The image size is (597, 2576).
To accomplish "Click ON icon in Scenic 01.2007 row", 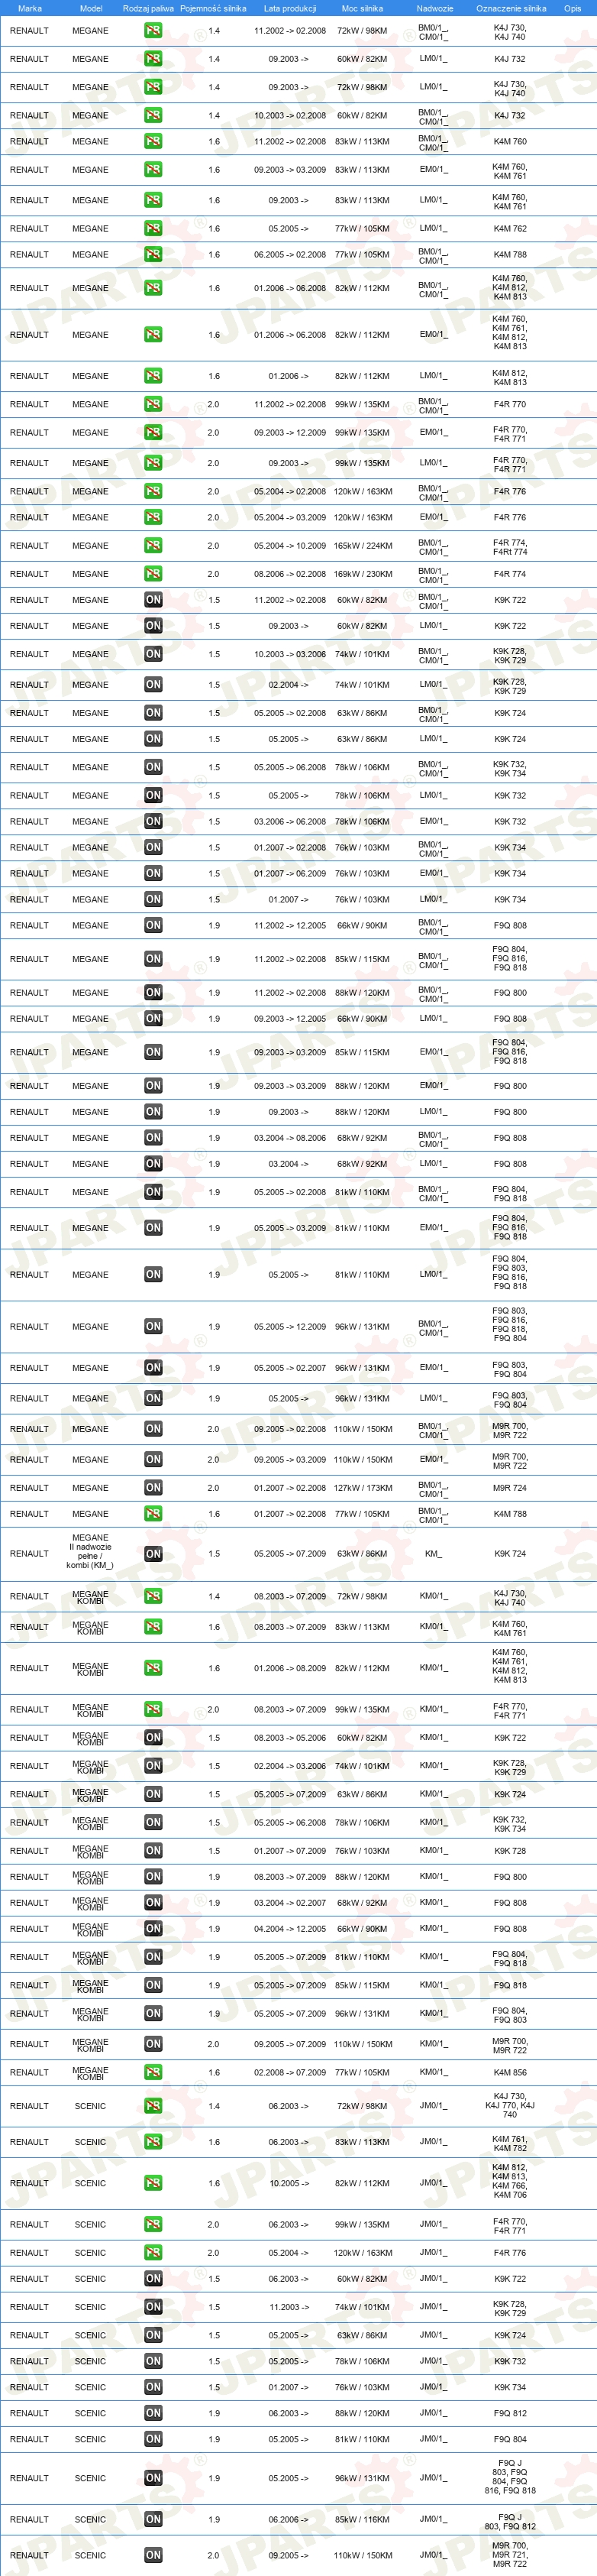I will 153,2386.
